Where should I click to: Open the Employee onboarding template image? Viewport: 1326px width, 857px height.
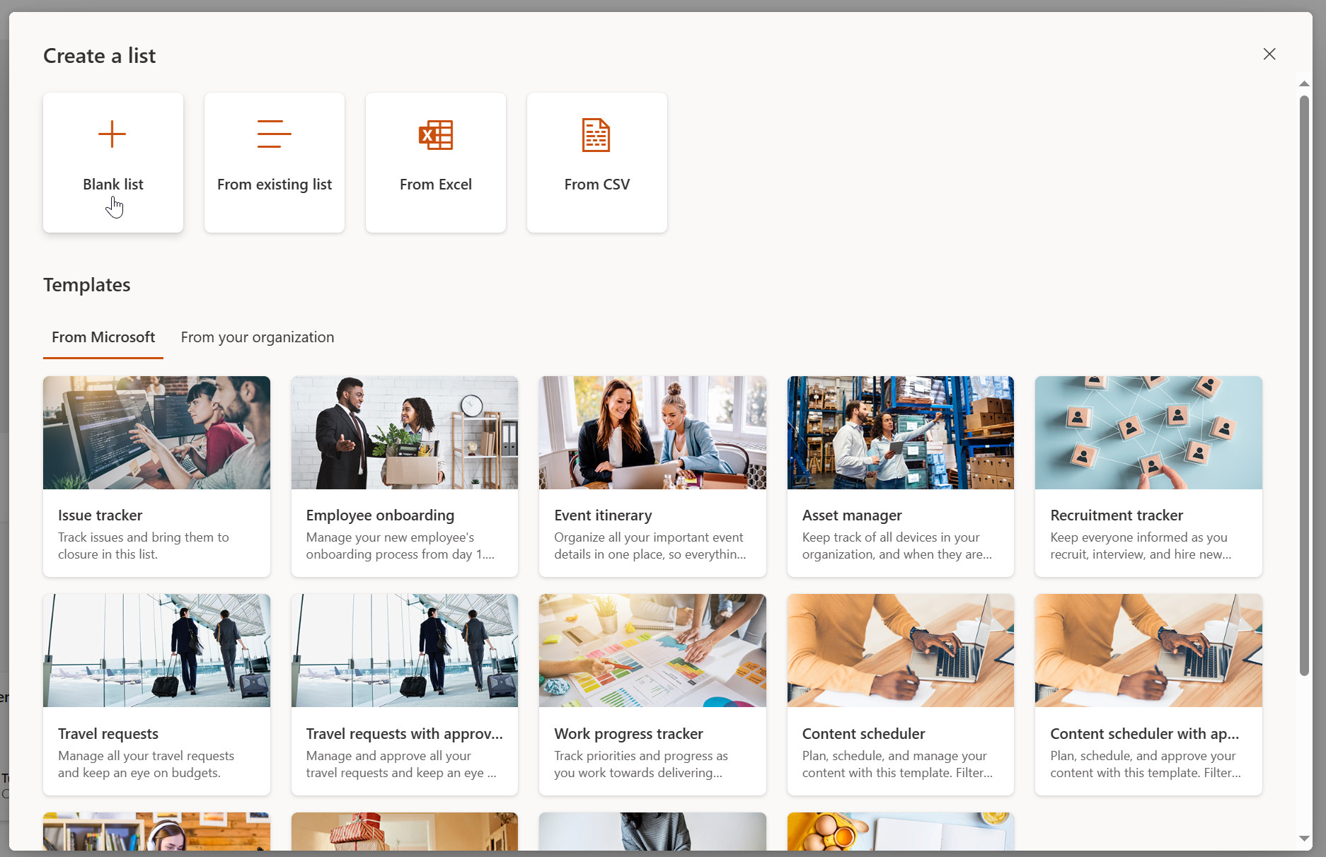405,433
